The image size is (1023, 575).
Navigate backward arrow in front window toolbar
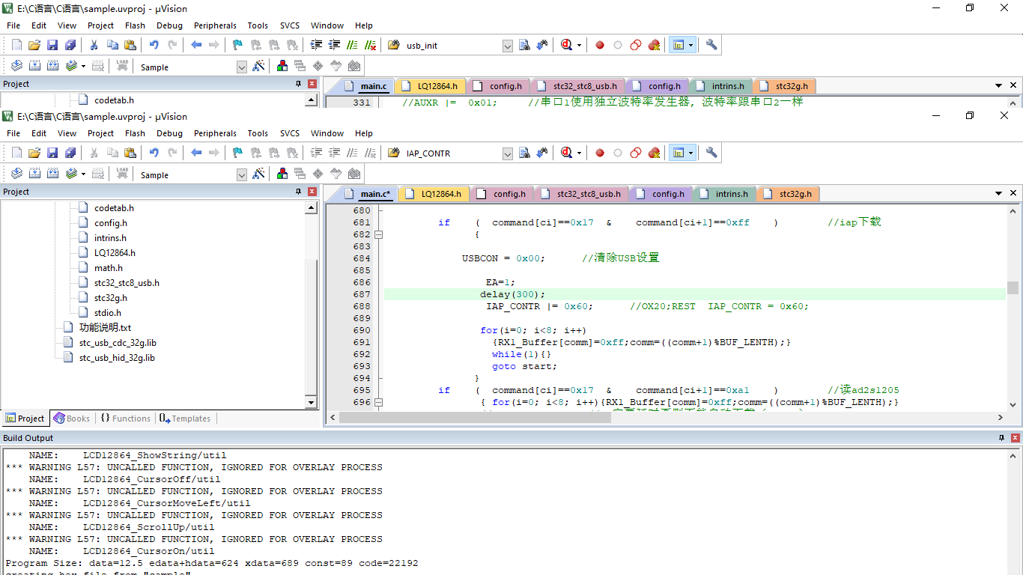coord(196,153)
